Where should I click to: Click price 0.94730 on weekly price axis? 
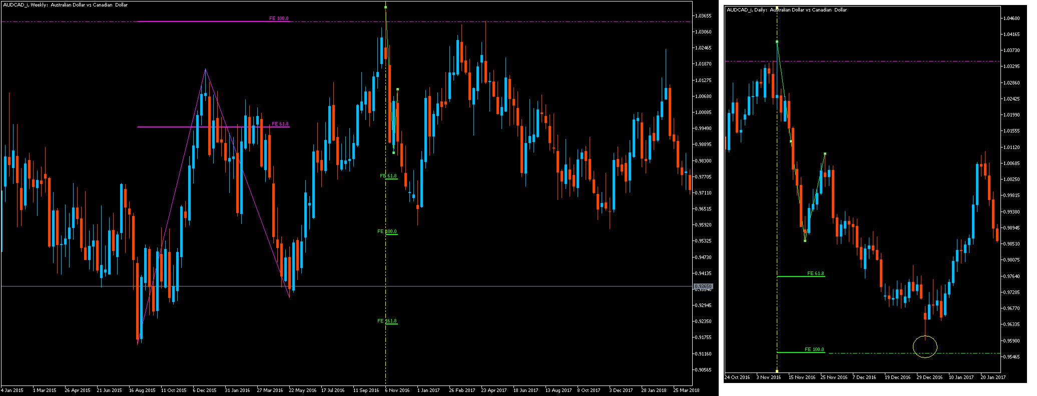tap(703, 257)
